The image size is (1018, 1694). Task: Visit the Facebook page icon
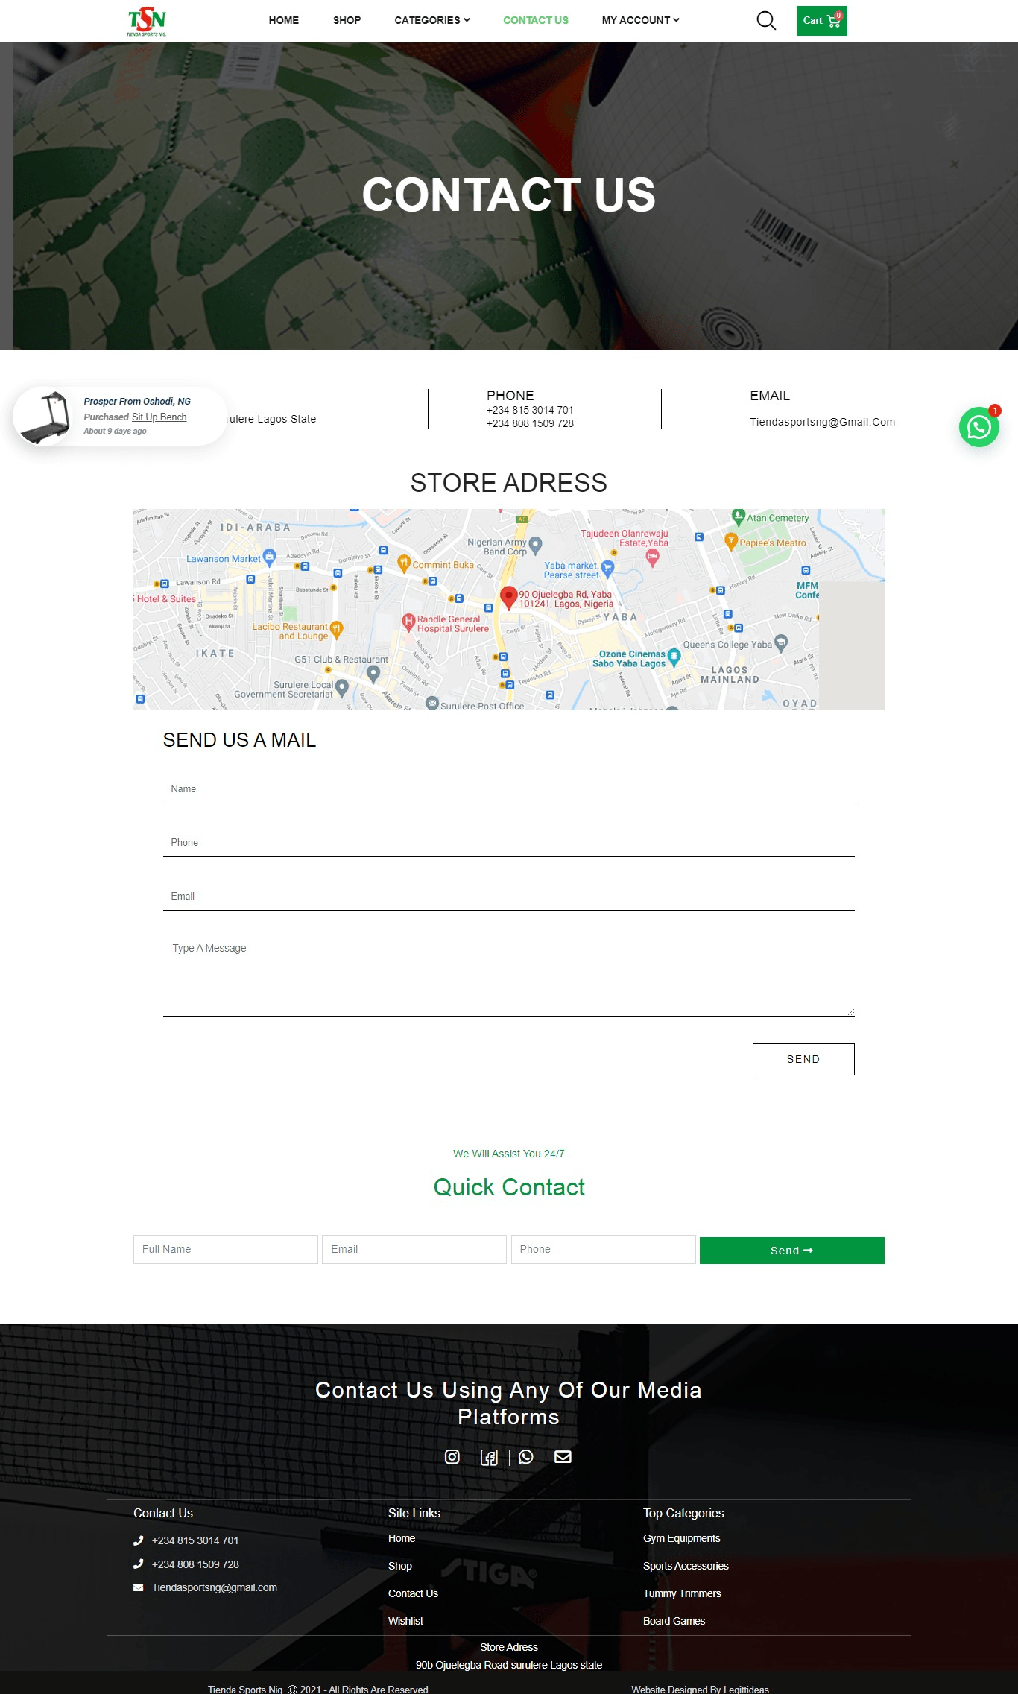click(489, 1458)
